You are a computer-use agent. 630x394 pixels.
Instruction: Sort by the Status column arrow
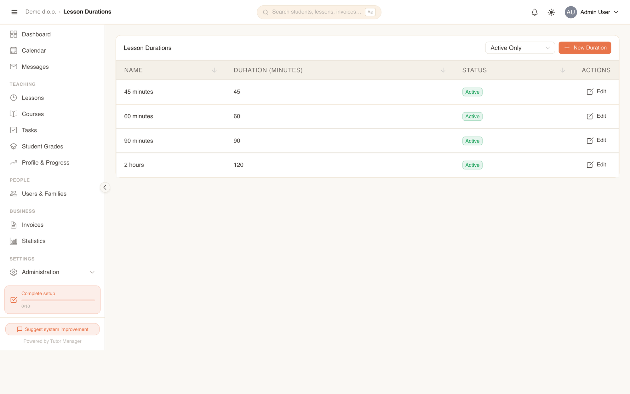point(563,70)
